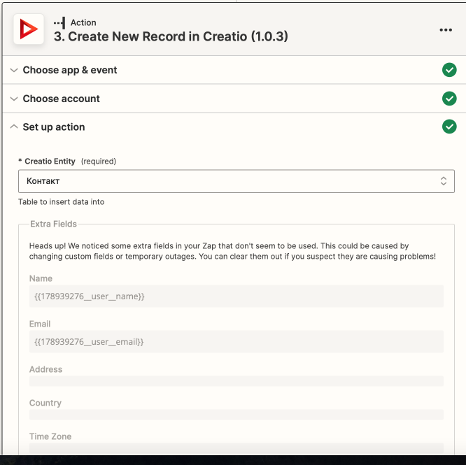Click the empty Time Zone field
This screenshot has height=465, width=466.
tap(236, 448)
